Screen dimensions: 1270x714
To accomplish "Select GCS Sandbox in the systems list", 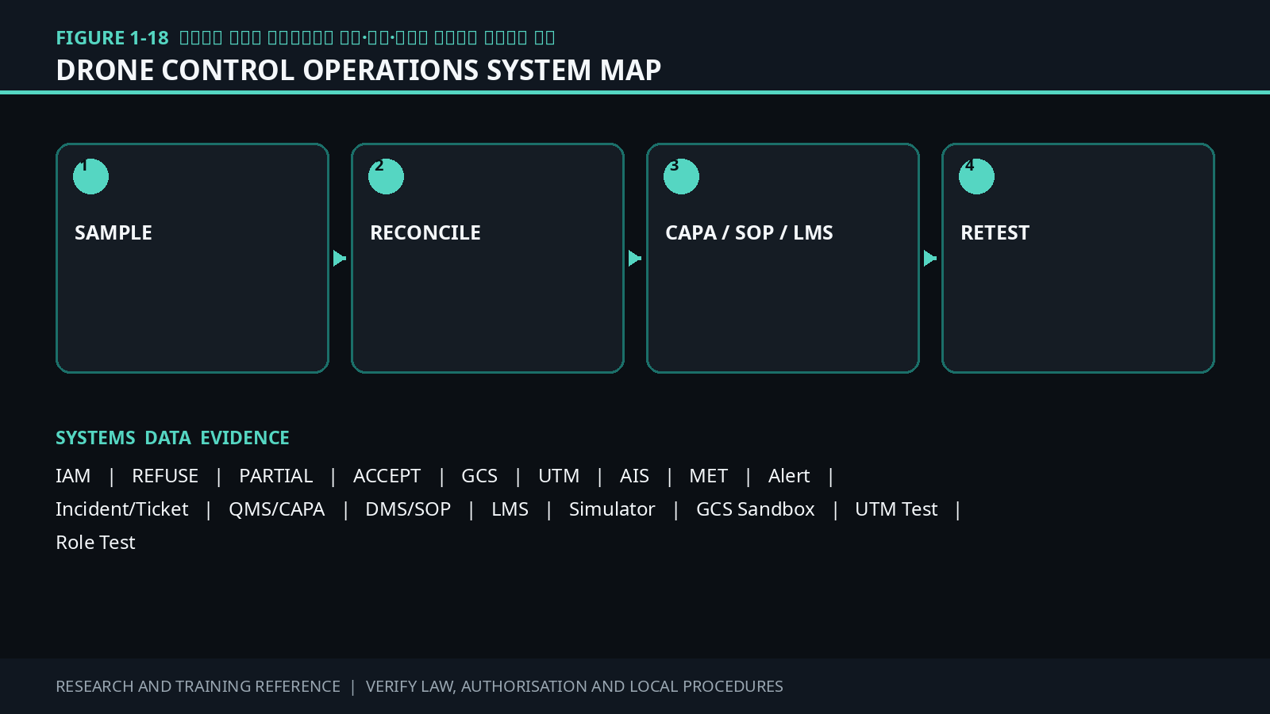I will [756, 509].
